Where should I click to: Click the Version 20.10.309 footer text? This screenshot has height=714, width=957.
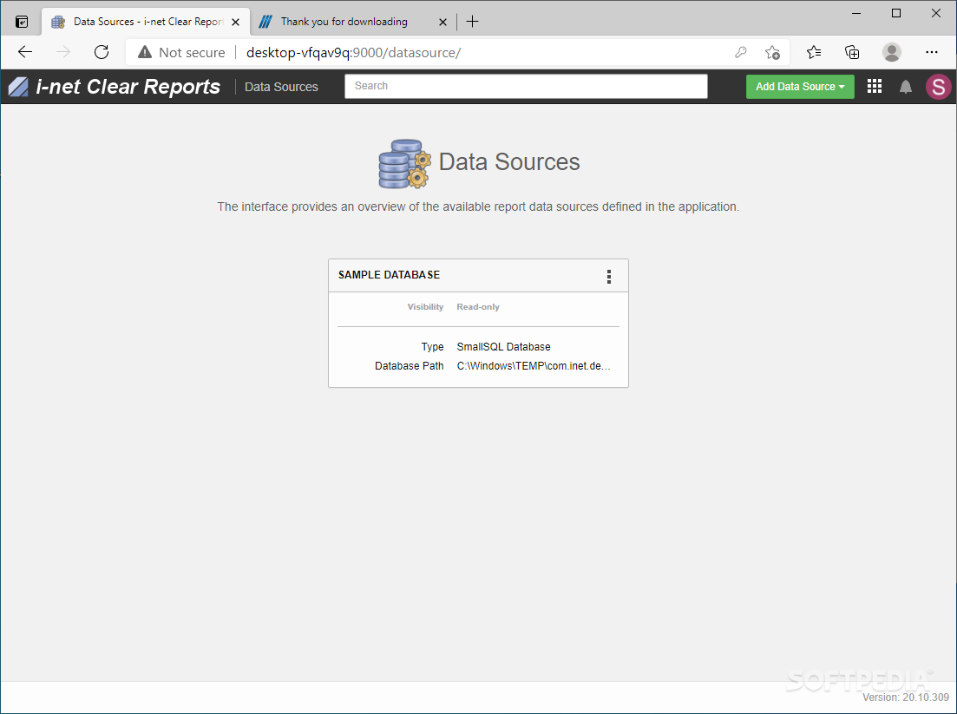tap(906, 697)
